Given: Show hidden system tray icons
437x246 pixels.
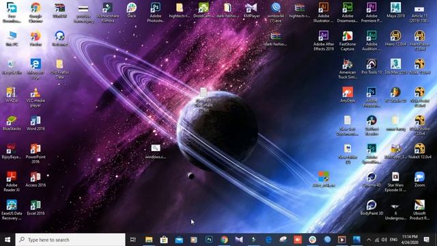Looking at the screenshot, I should click(x=369, y=240).
